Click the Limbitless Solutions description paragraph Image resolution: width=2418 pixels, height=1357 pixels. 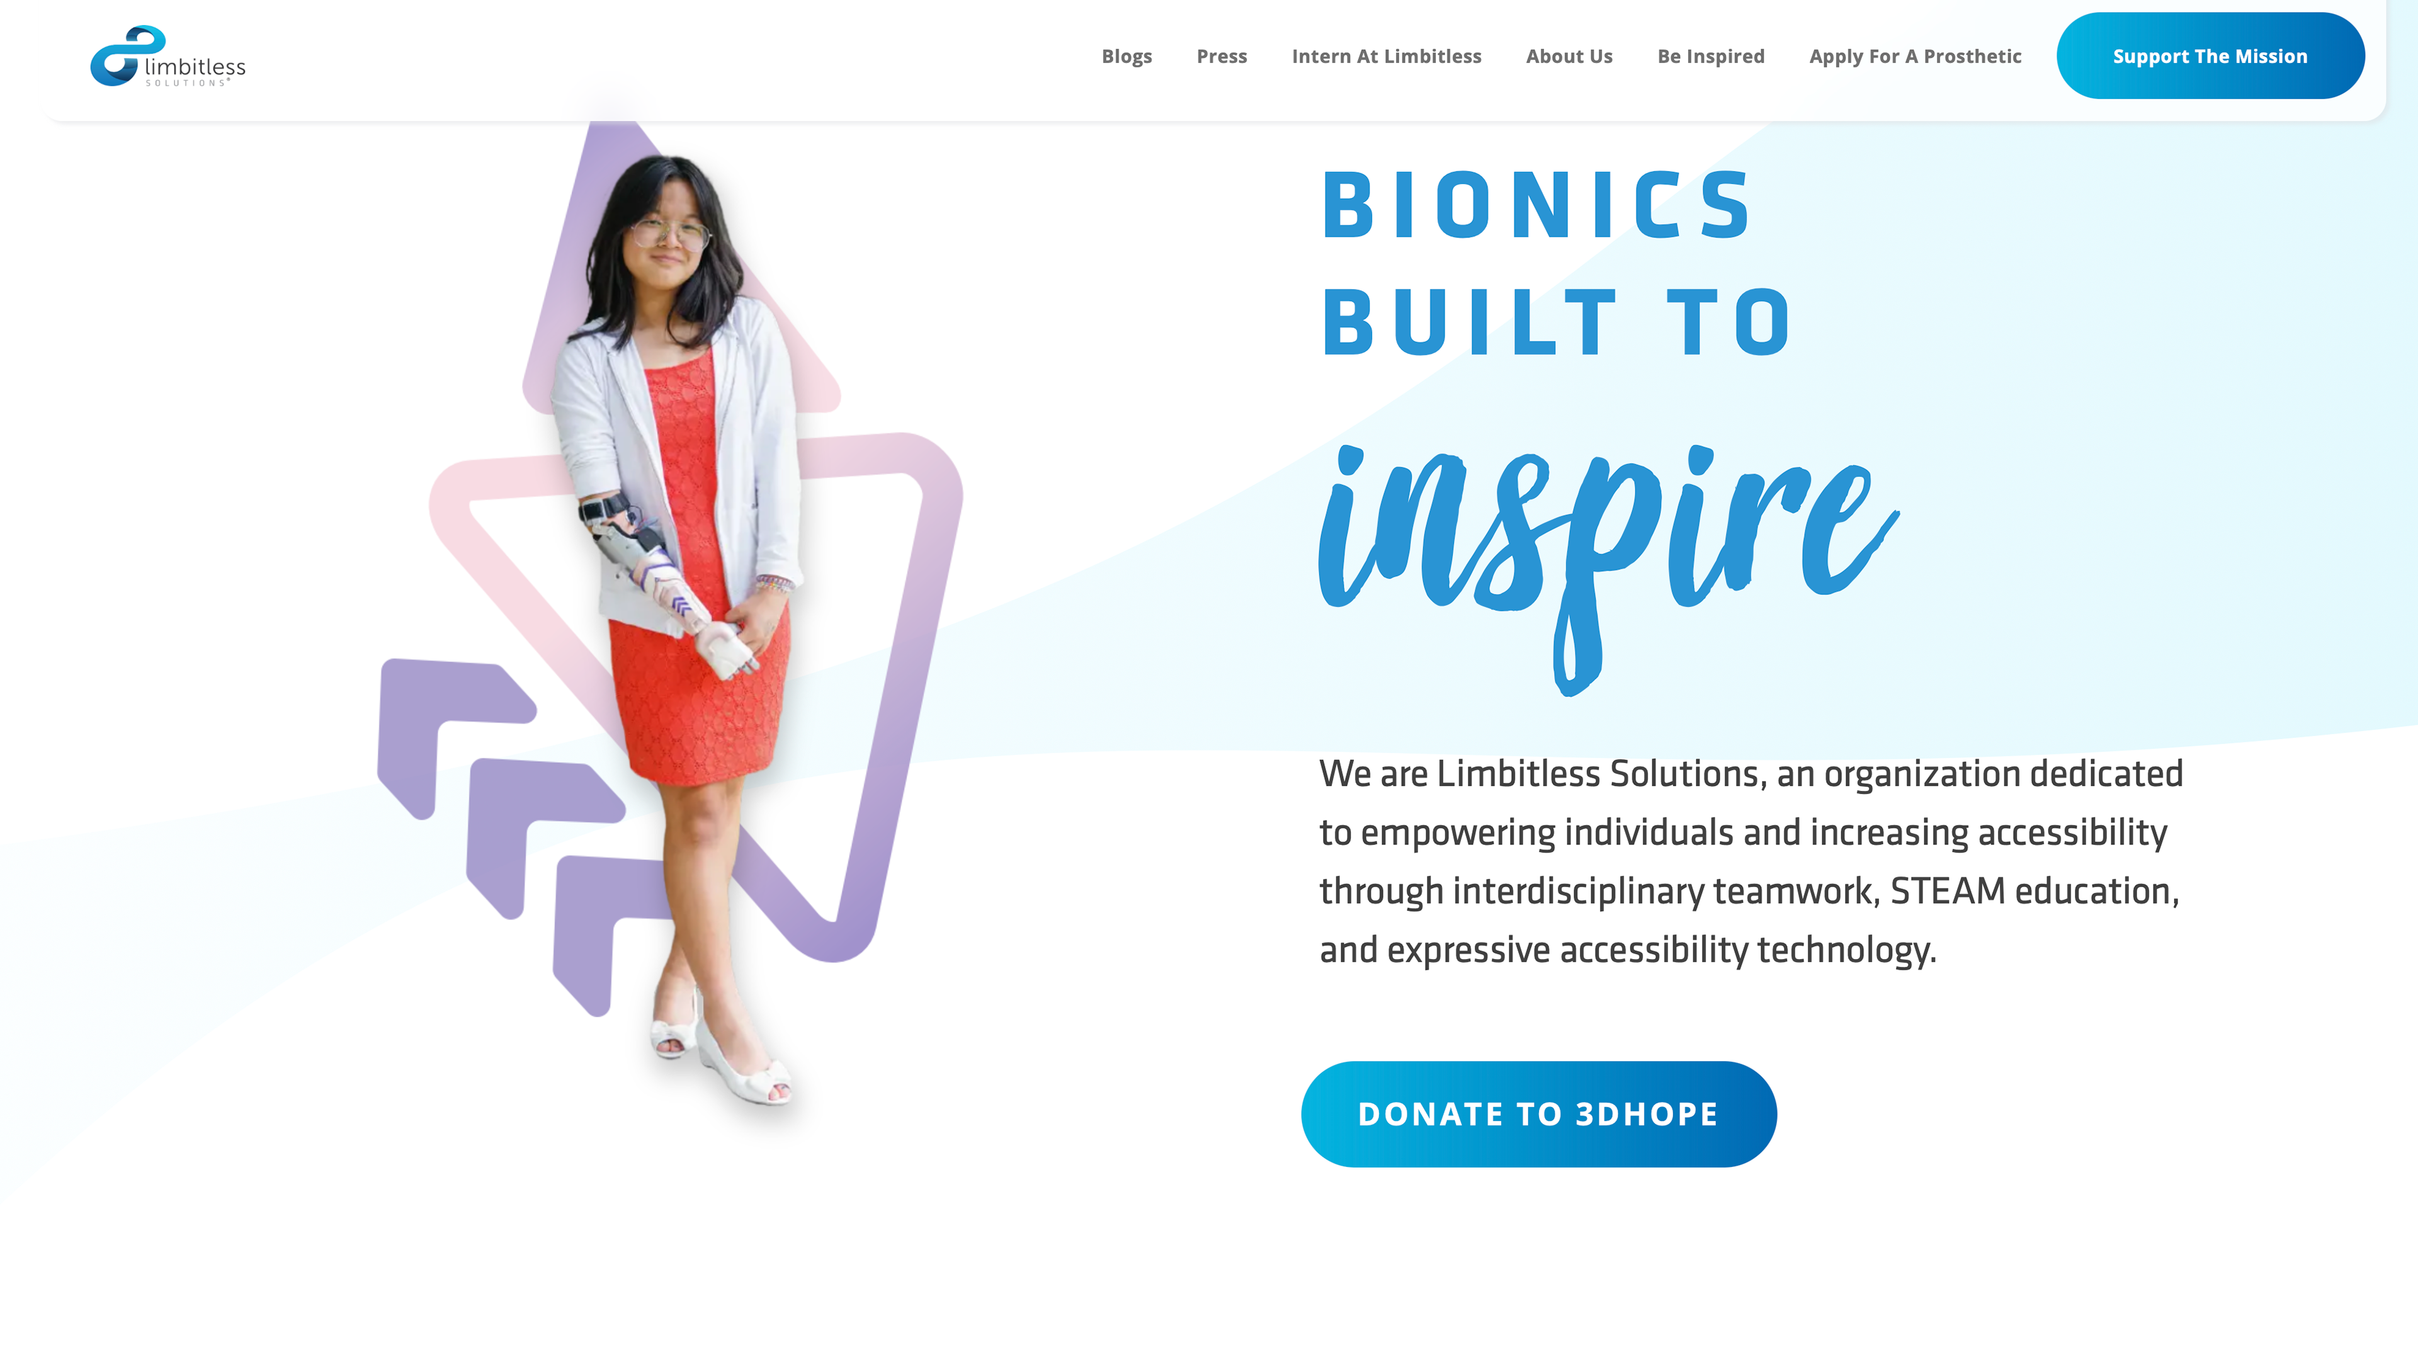pyautogui.click(x=1751, y=861)
